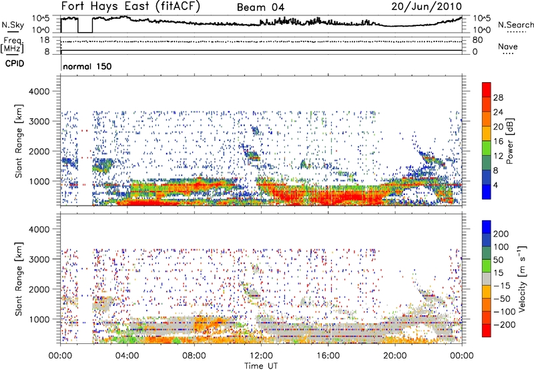Click the dotted line sample under 'Nave'

(x=508, y=53)
